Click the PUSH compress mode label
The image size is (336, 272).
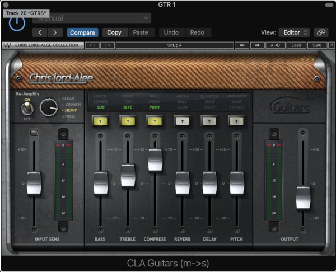pos(155,107)
